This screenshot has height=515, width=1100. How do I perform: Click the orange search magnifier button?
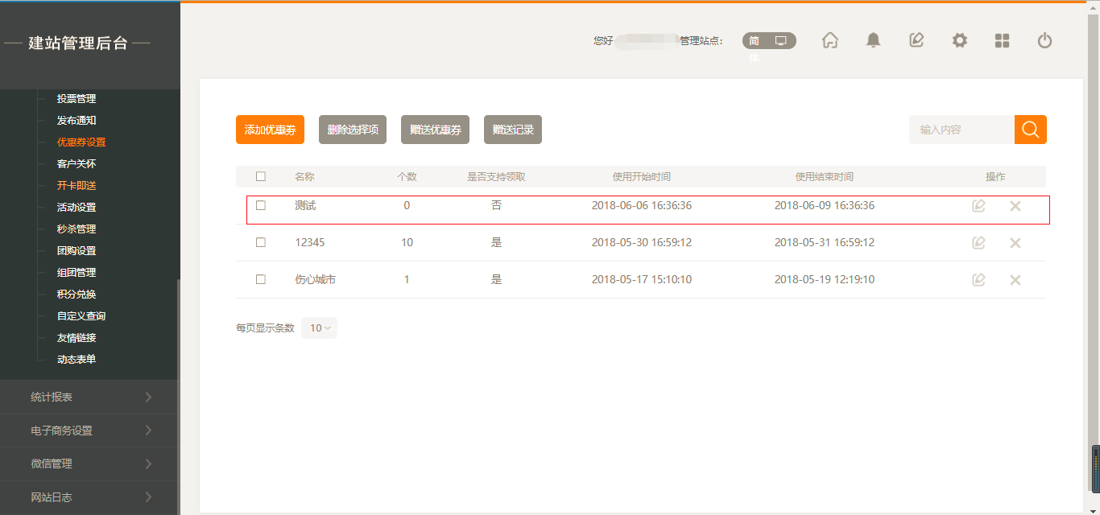(1030, 130)
